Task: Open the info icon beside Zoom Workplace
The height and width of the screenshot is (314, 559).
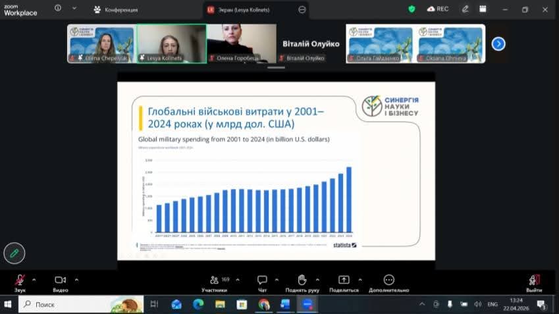Action: (58, 9)
